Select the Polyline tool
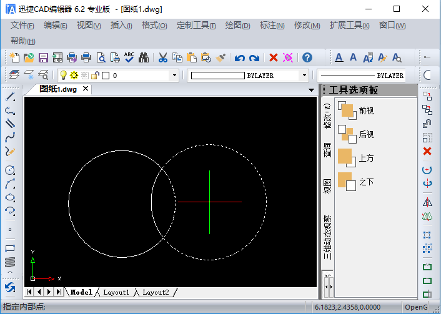This screenshot has height=314, width=441. [10, 110]
